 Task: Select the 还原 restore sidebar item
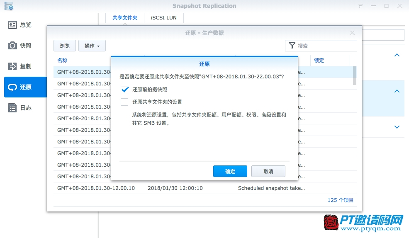point(26,87)
